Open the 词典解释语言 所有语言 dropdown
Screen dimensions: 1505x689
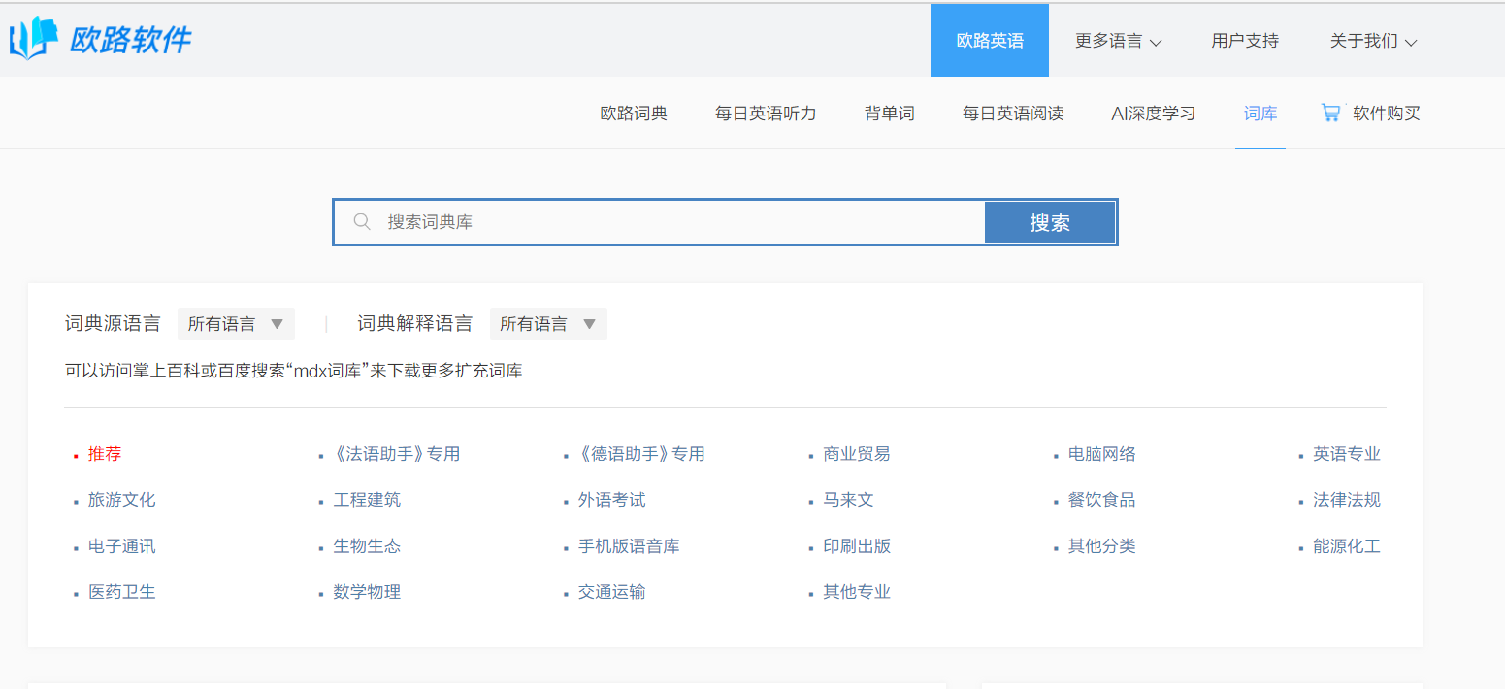(x=548, y=324)
